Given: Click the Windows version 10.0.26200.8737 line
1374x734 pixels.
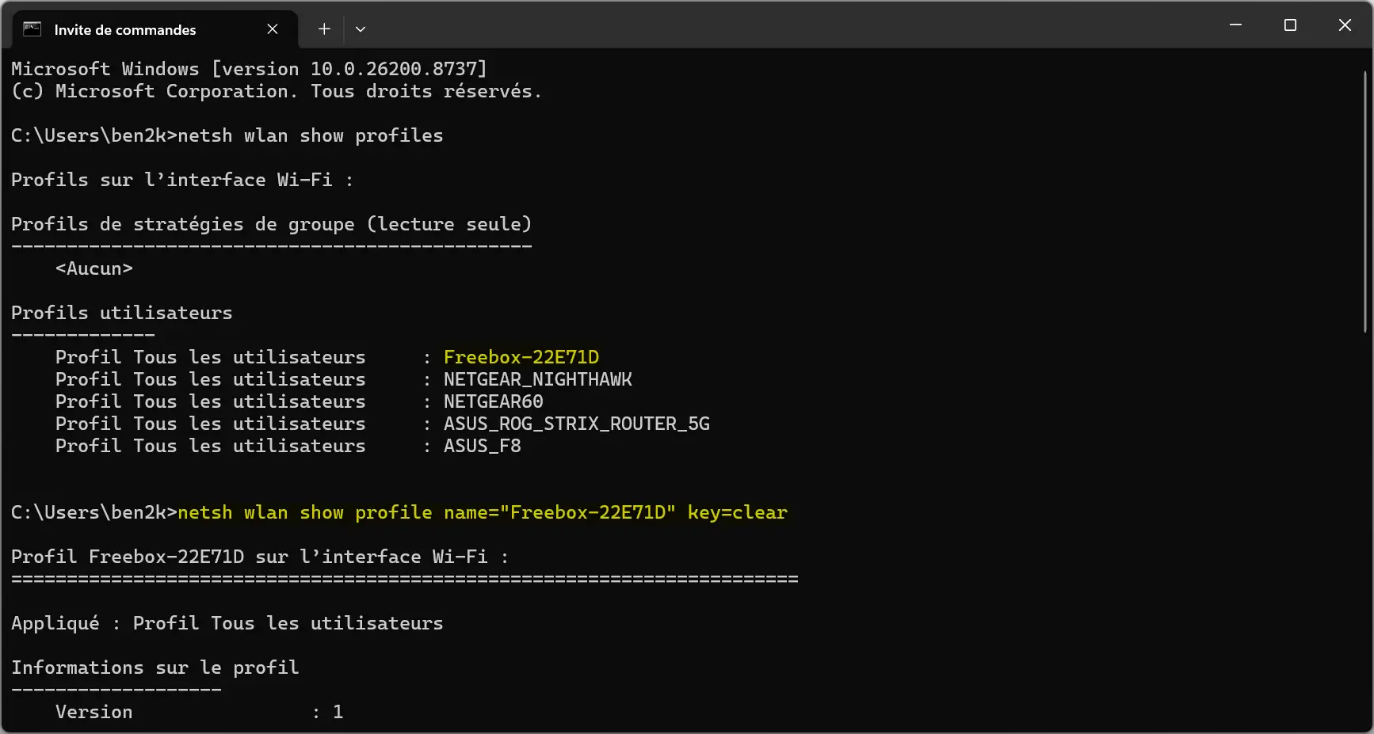Looking at the screenshot, I should tap(249, 69).
